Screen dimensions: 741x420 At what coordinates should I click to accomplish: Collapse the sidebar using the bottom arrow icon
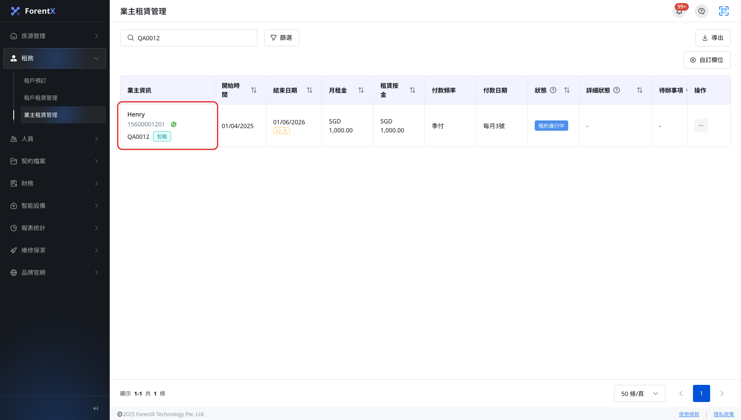point(96,408)
